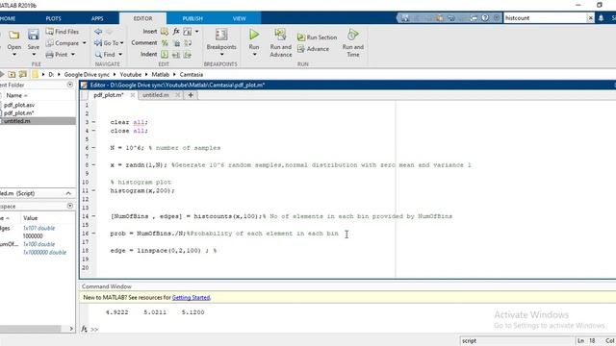The height and width of the screenshot is (346, 616).
Task: Open the Workspace panel actions menu
Action: [70, 206]
